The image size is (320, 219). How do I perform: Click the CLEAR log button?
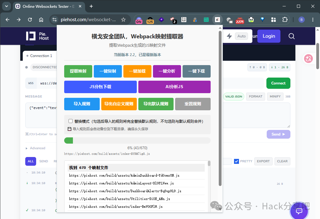(x=282, y=161)
